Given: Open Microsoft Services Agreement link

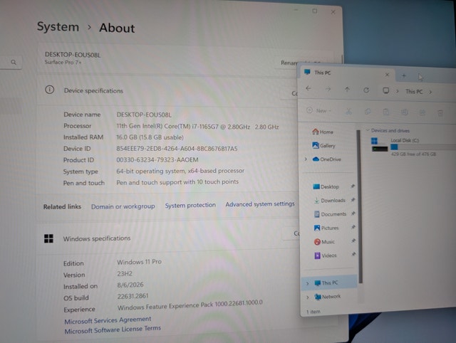Looking at the screenshot, I should [108, 320].
